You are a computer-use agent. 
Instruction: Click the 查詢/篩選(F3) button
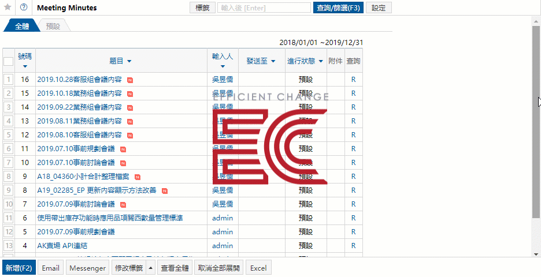(x=338, y=8)
